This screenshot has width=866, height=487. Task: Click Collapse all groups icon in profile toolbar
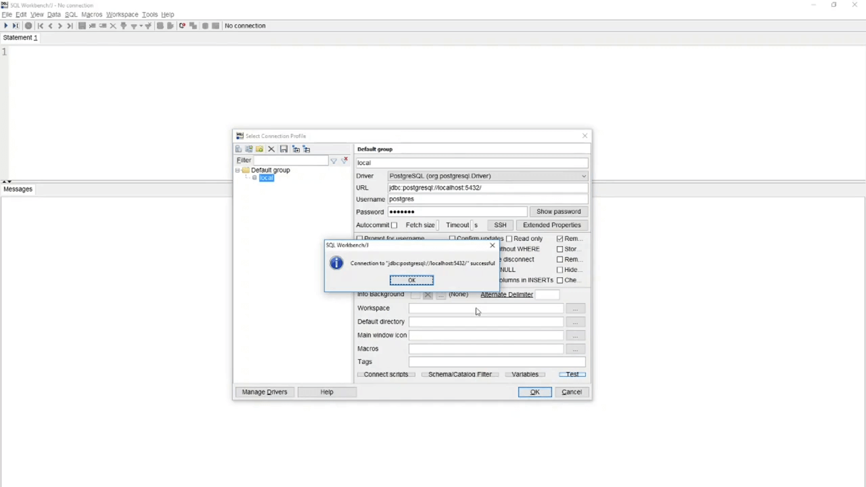pyautogui.click(x=306, y=149)
